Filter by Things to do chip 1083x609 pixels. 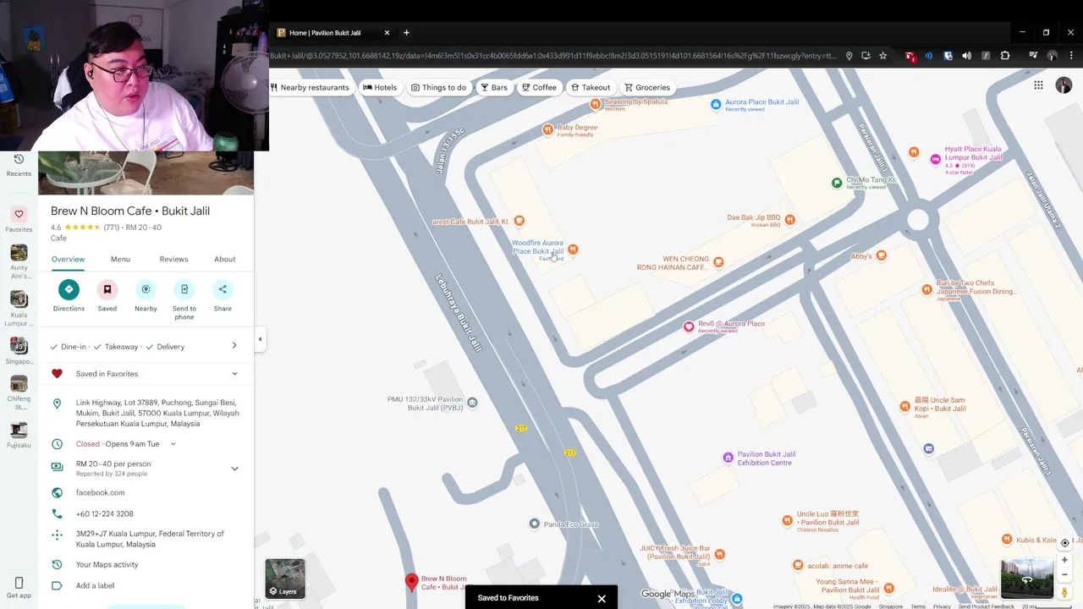pyautogui.click(x=438, y=87)
